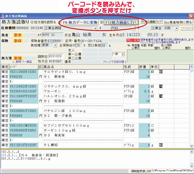Viewport: 194px width, 174px height.
Task: Click the 主保険給付 70 field
Action: pyautogui.click(x=79, y=45)
